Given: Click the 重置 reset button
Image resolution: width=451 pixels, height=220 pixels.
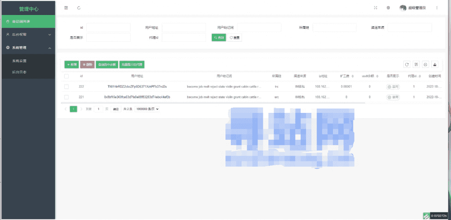Looking at the screenshot, I should tap(235, 38).
